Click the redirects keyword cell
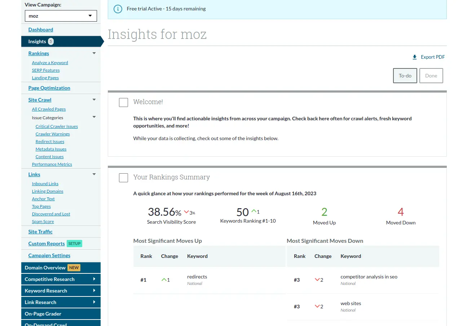The height and width of the screenshot is (326, 476). [x=197, y=277]
